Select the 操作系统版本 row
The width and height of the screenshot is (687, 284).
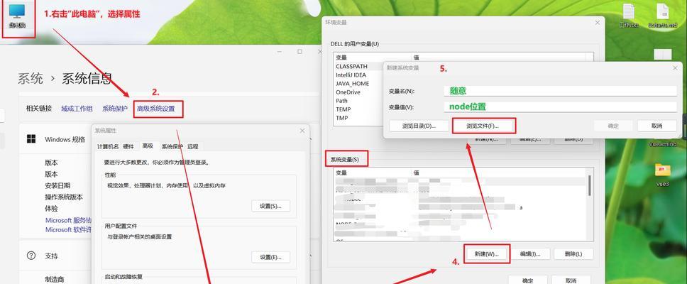coord(64,197)
